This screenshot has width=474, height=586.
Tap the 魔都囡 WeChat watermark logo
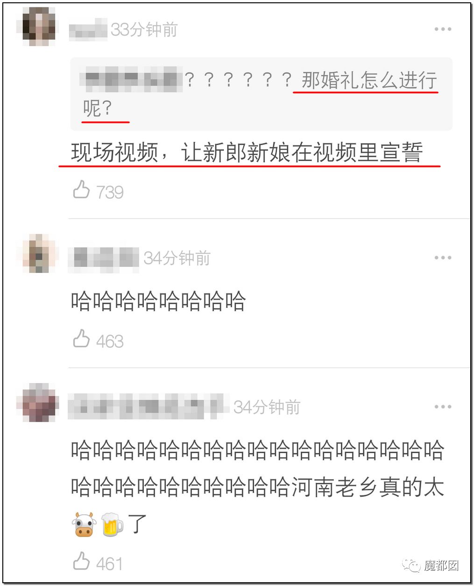(431, 565)
